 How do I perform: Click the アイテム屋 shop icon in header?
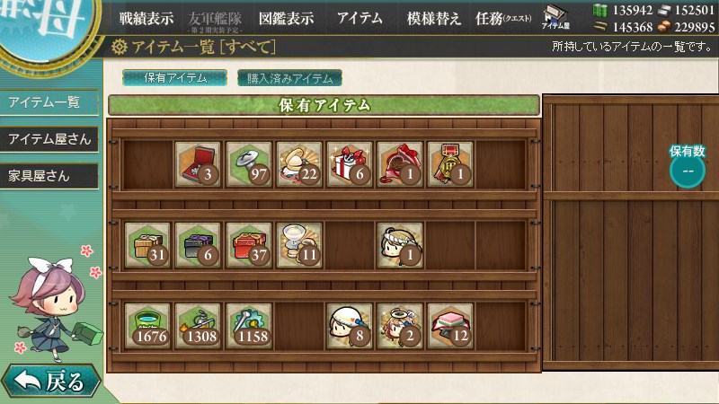coord(555,18)
